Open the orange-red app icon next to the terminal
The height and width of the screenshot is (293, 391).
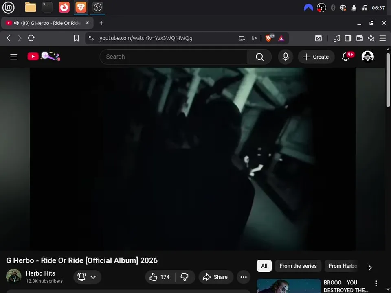click(64, 7)
